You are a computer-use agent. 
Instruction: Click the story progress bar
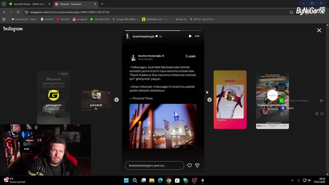163,31
